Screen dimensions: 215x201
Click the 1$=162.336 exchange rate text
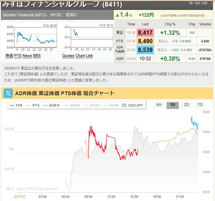198,3
